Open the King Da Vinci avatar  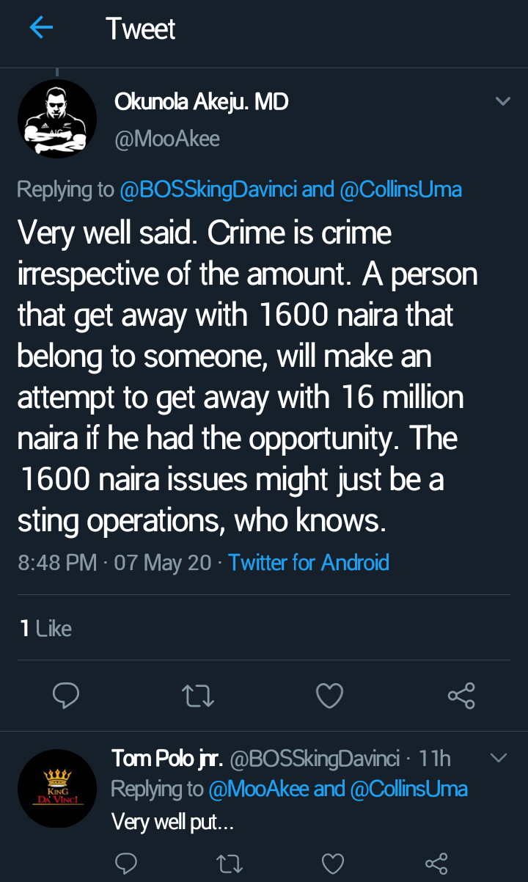[x=57, y=789]
